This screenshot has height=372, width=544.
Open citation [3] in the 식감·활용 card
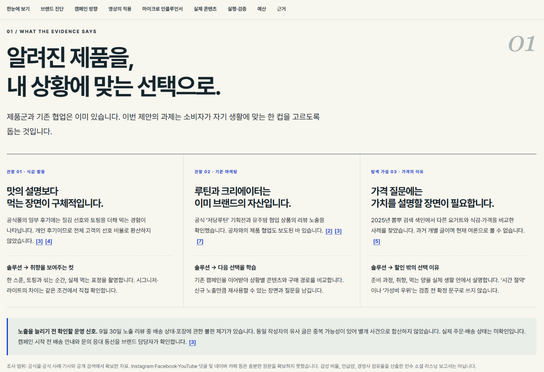click(x=39, y=241)
